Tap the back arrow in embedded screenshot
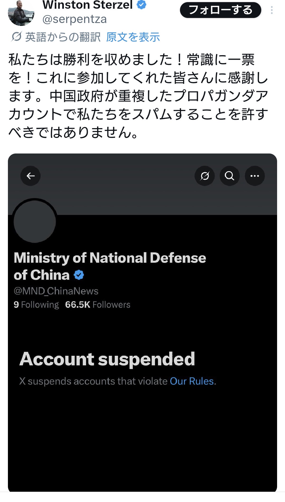This screenshot has width=285, height=502. pos(31,176)
